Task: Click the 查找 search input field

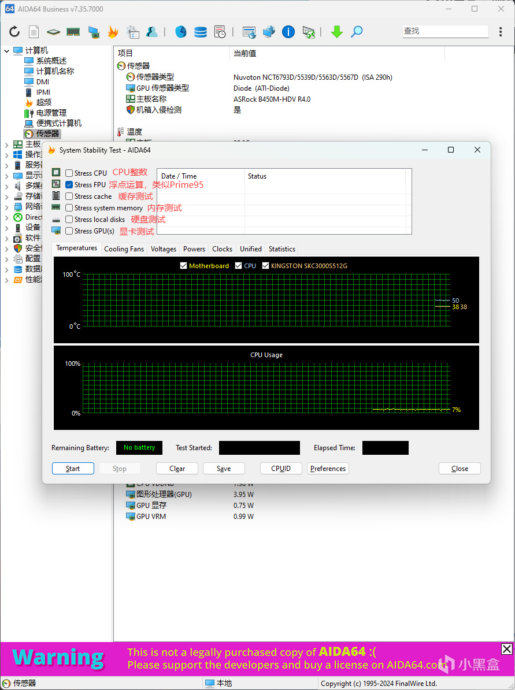Action: click(x=446, y=31)
